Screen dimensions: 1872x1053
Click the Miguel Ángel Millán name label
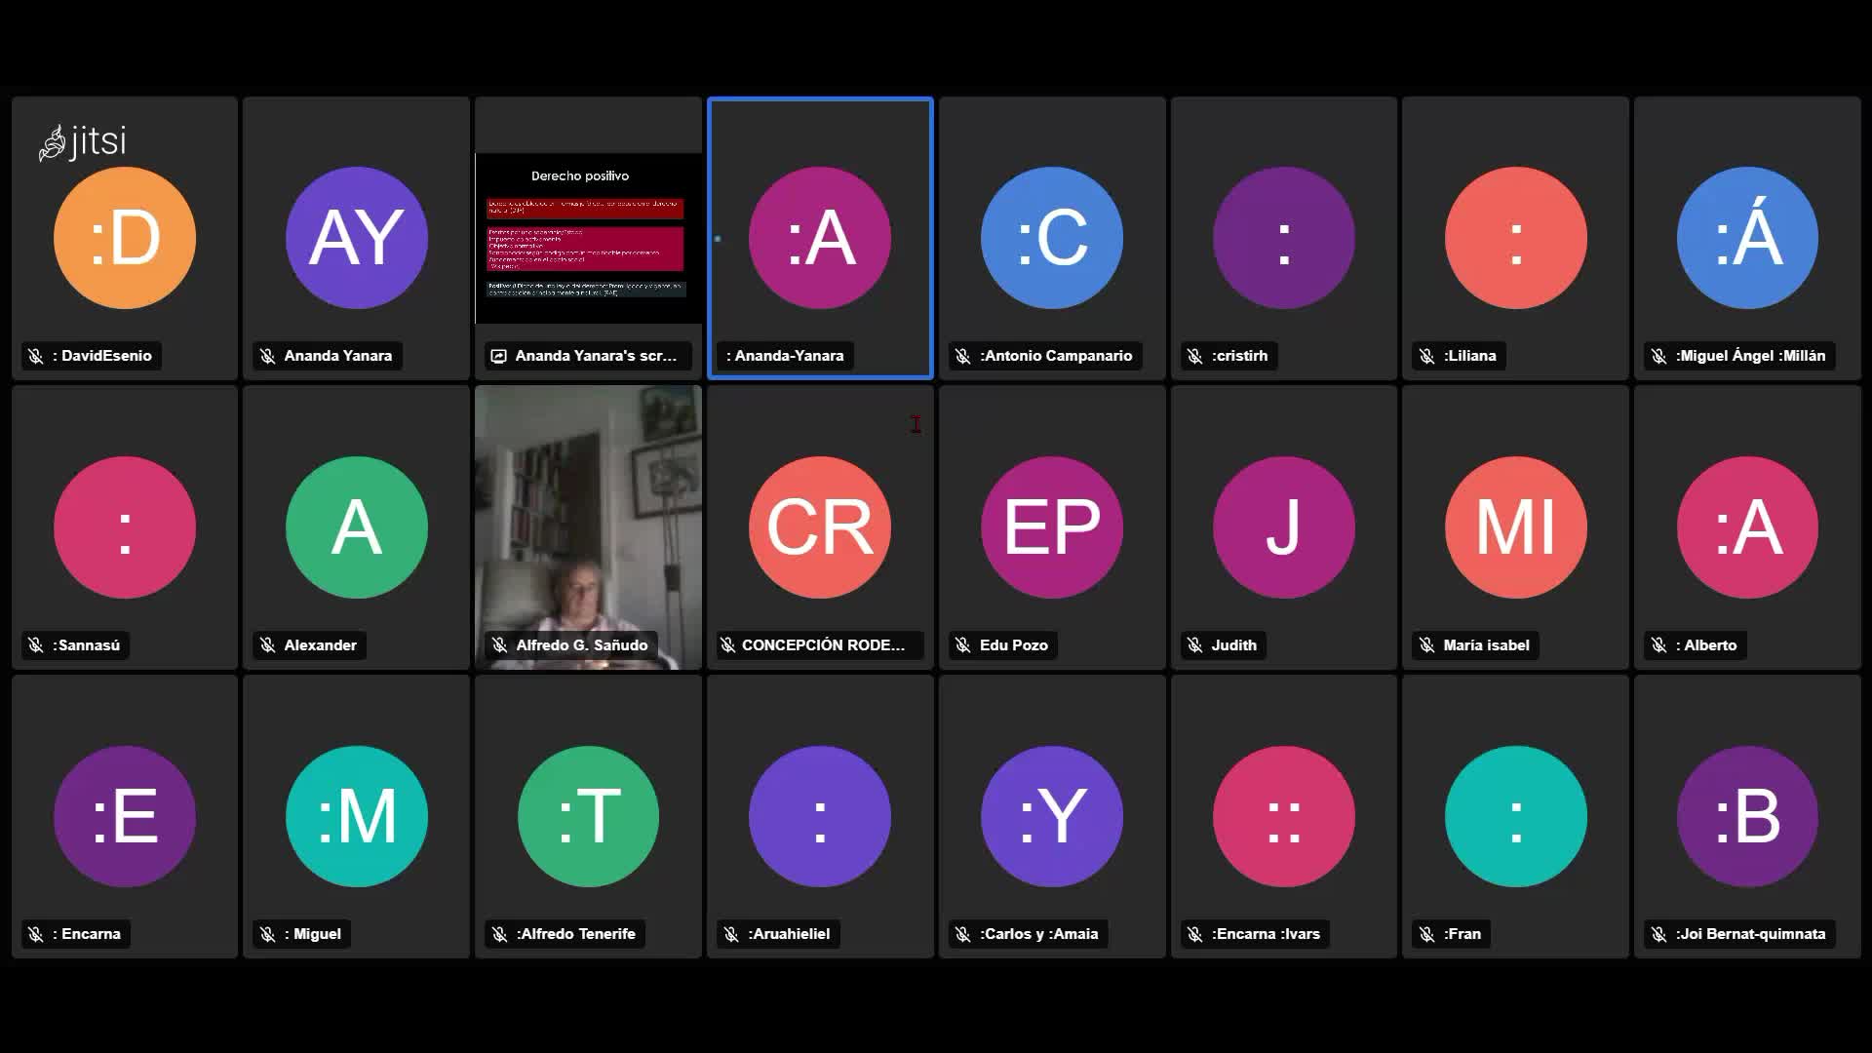(x=1750, y=356)
